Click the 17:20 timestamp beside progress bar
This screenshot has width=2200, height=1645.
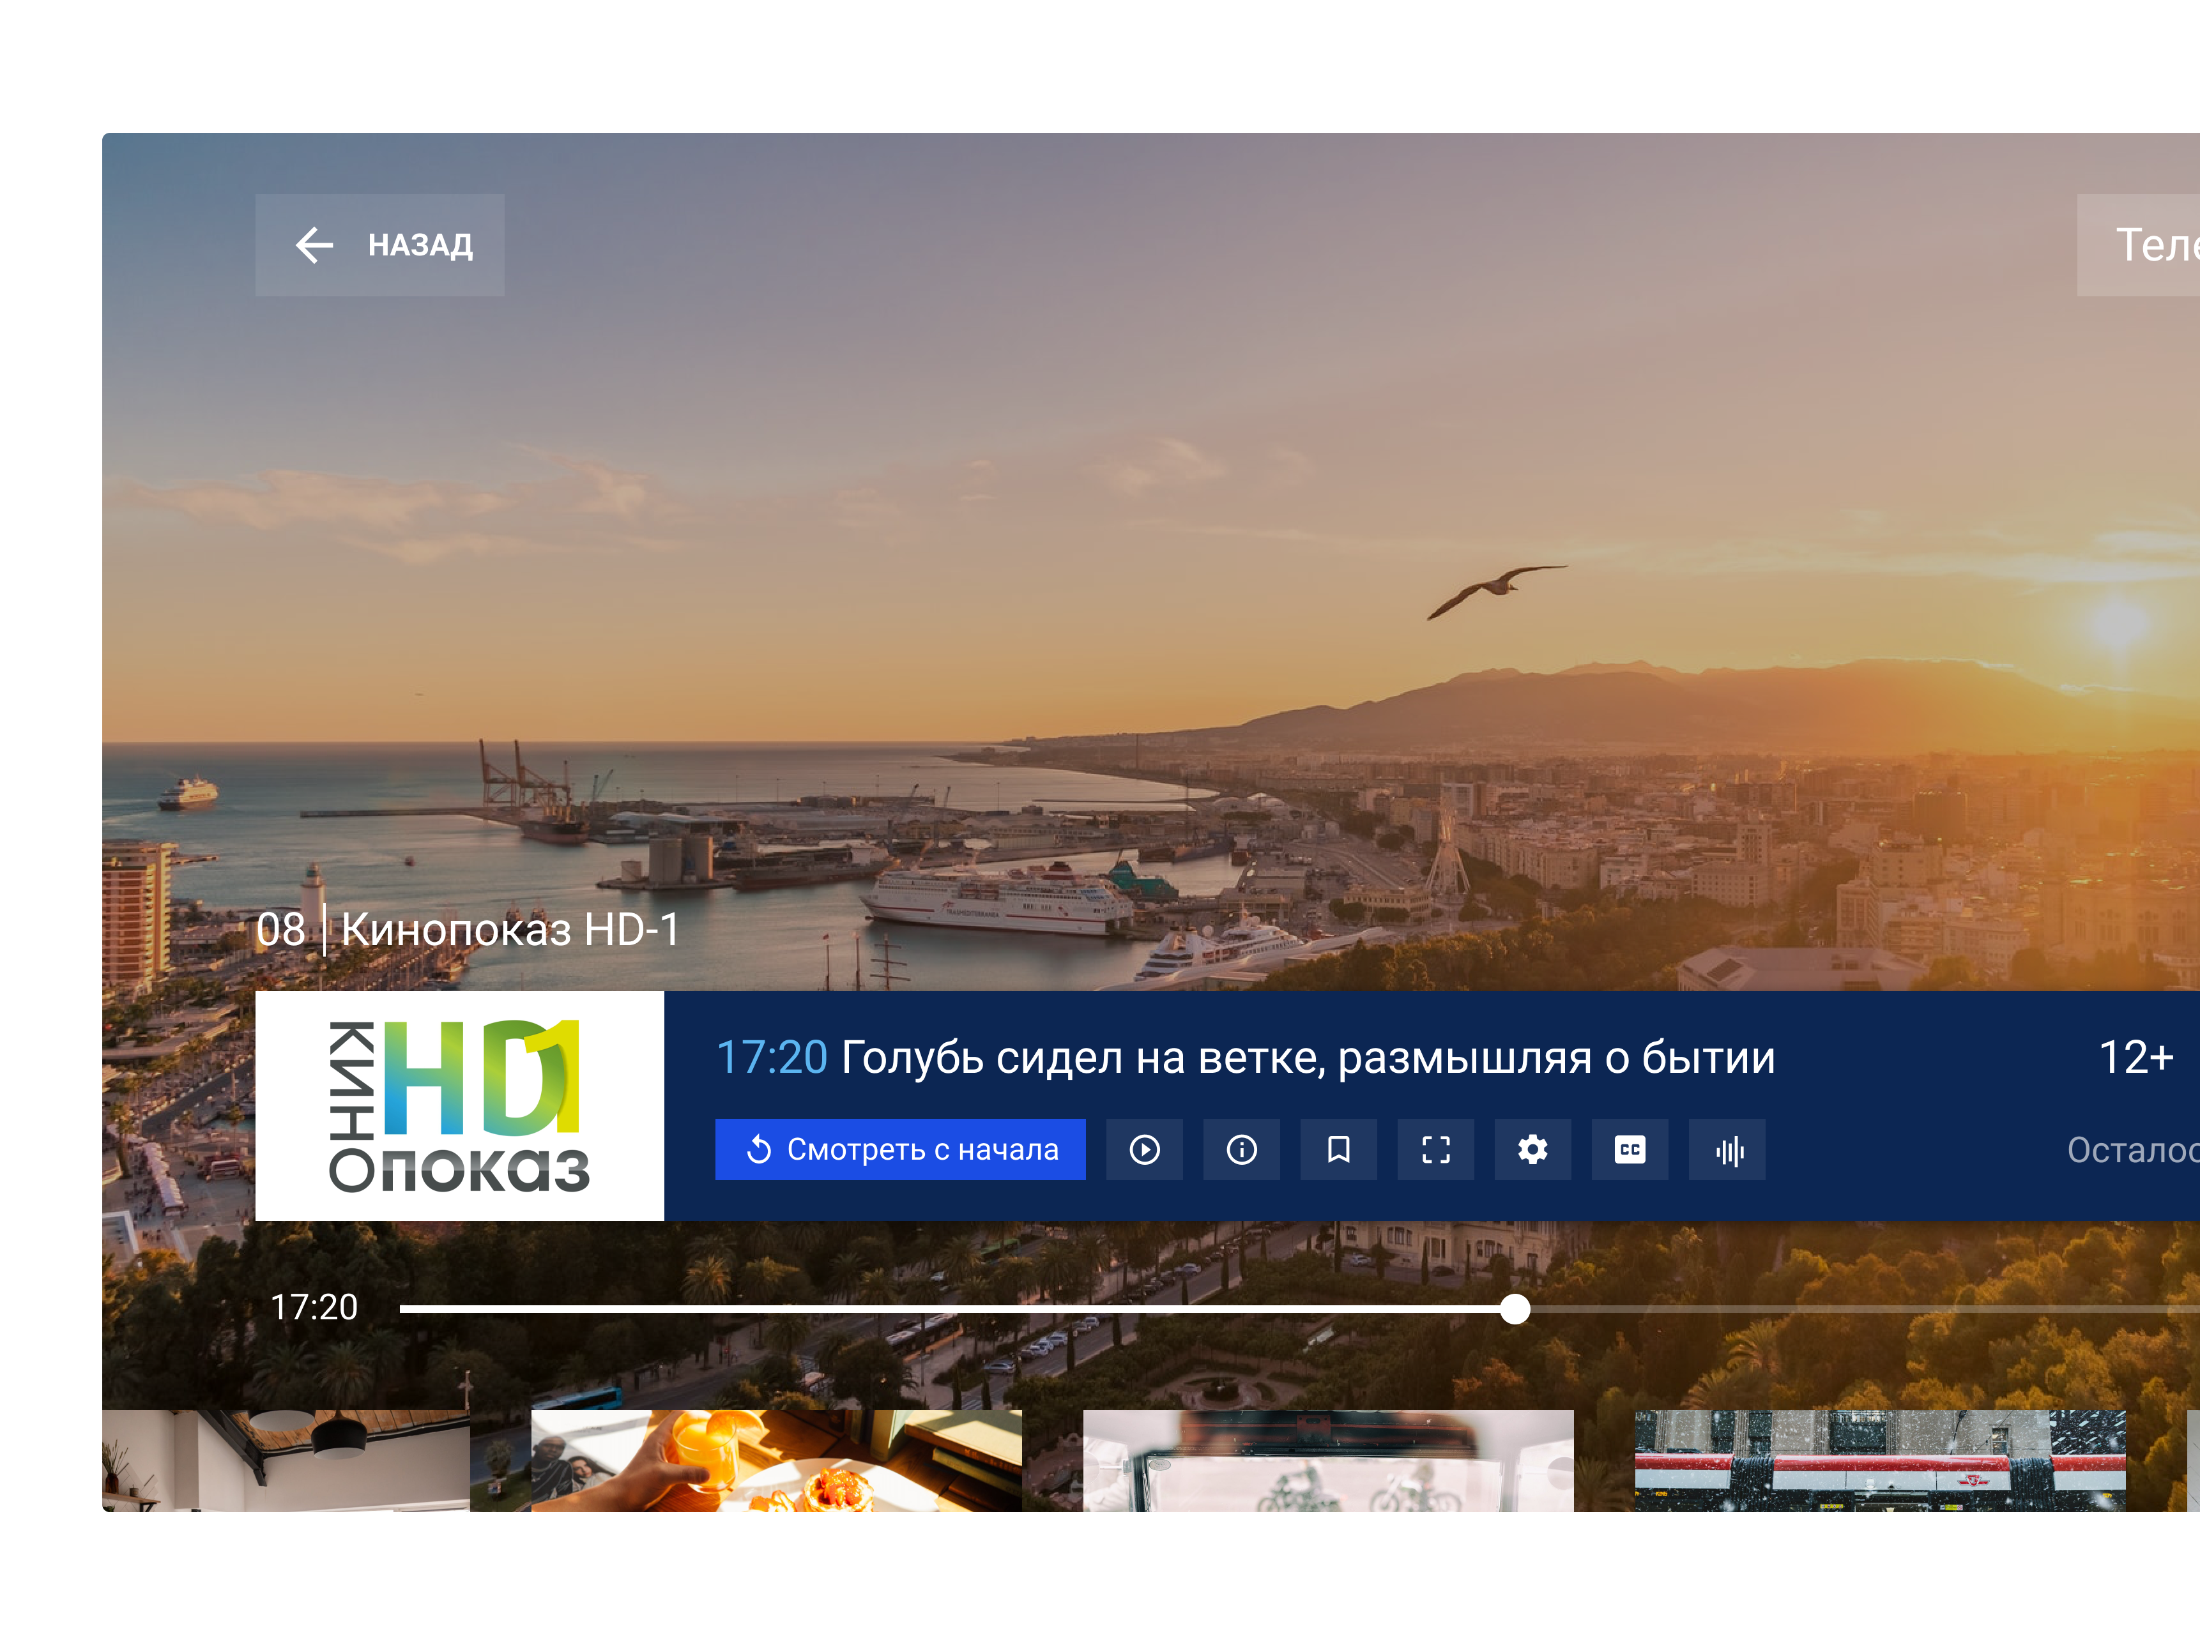[314, 1307]
